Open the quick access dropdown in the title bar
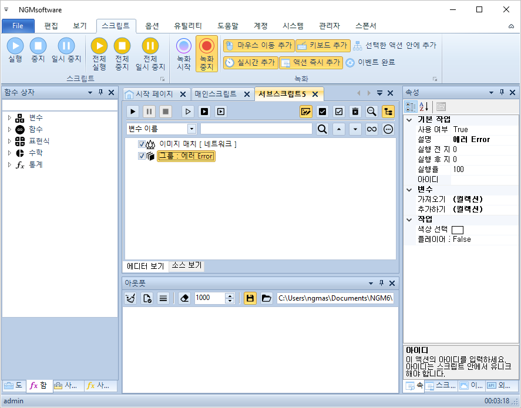 coord(6,9)
